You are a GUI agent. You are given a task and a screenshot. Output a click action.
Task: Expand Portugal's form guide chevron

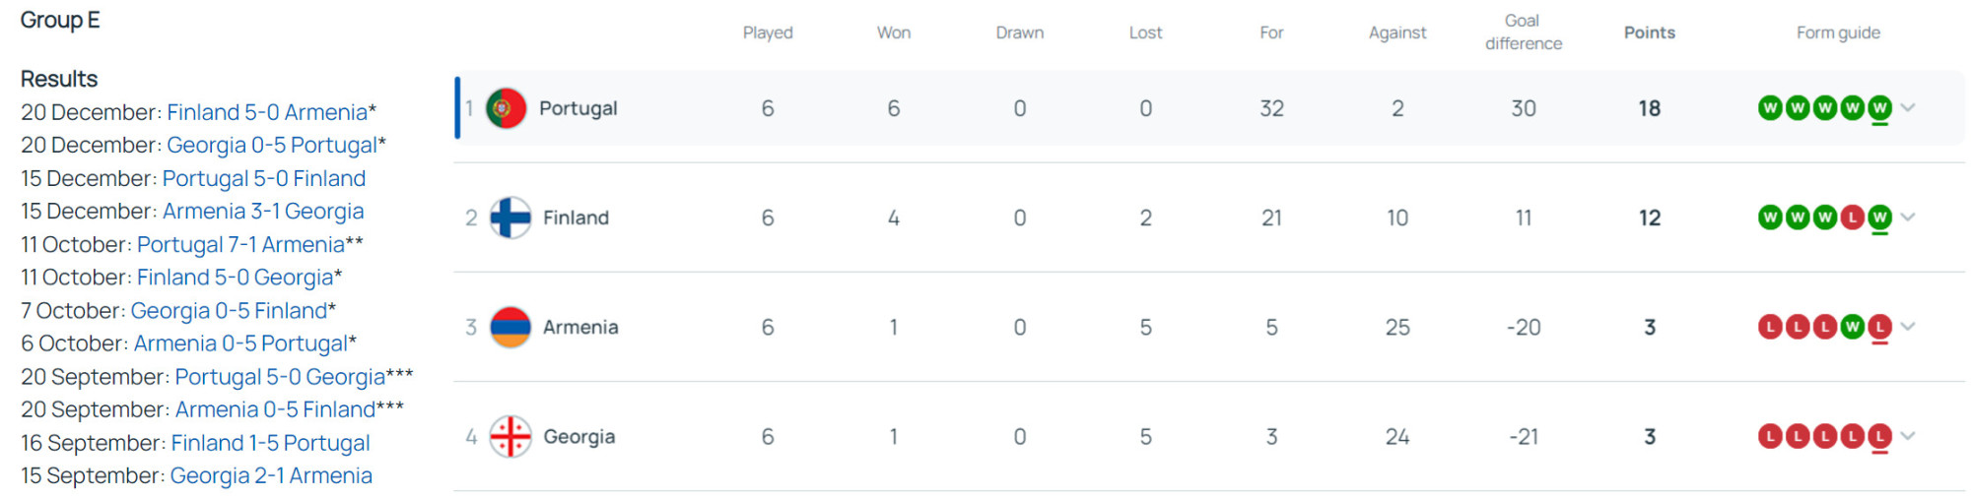[1909, 108]
